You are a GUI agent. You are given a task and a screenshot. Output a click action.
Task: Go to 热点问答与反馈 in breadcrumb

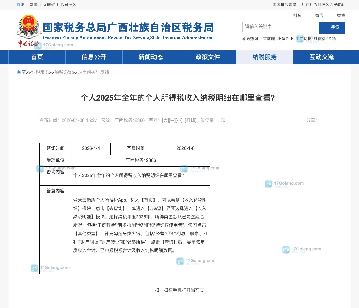coord(93,72)
